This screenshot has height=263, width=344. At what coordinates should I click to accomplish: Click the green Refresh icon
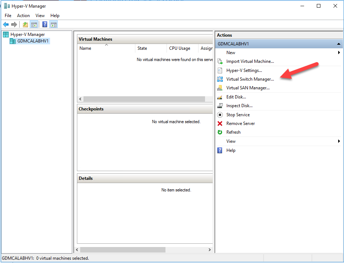220,132
